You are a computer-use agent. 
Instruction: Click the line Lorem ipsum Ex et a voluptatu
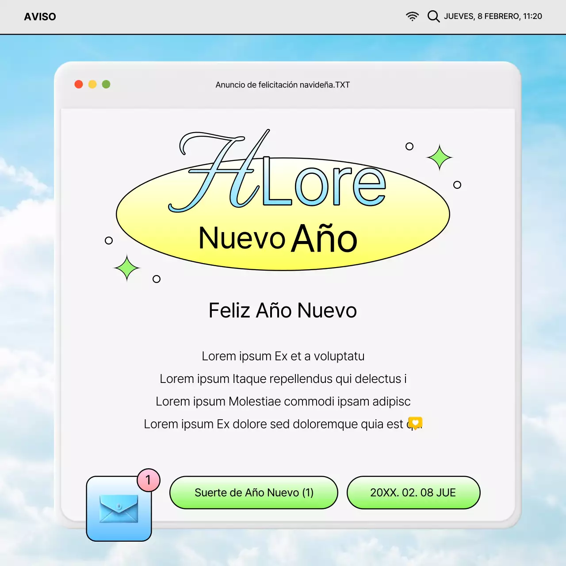pyautogui.click(x=283, y=356)
